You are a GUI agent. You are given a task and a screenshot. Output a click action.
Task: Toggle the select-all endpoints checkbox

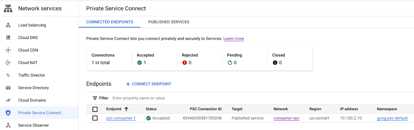coord(95,109)
